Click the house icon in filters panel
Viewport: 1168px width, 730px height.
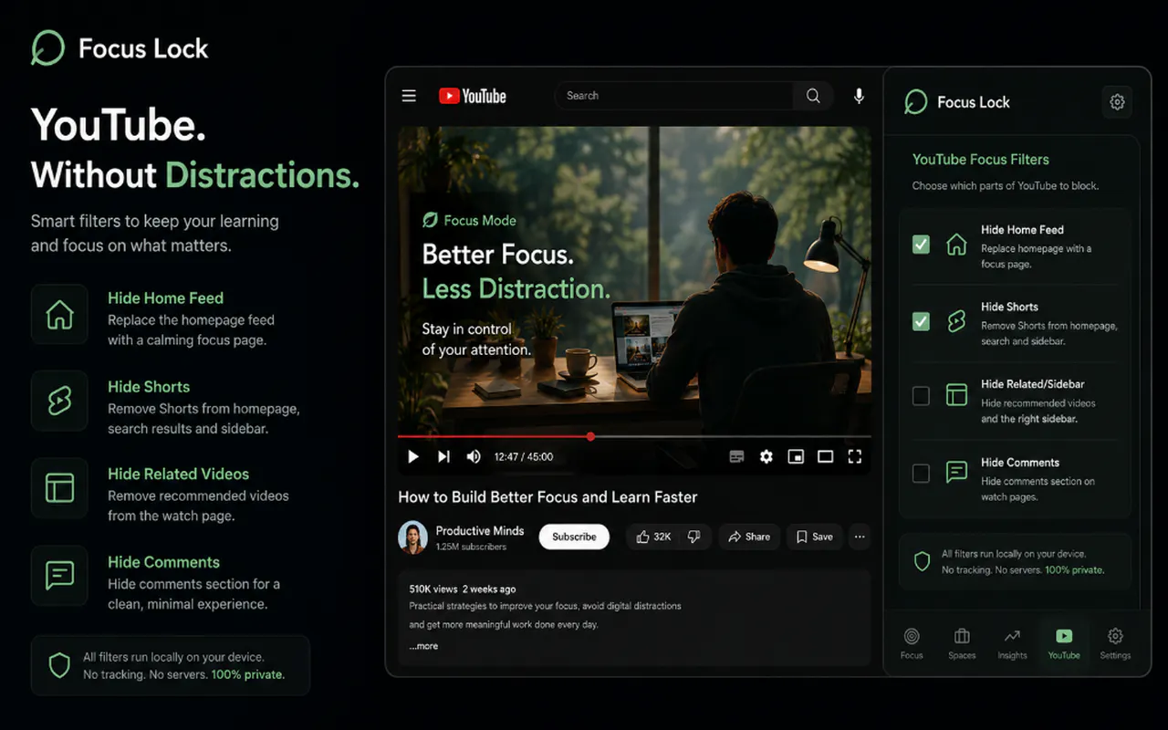(x=956, y=245)
